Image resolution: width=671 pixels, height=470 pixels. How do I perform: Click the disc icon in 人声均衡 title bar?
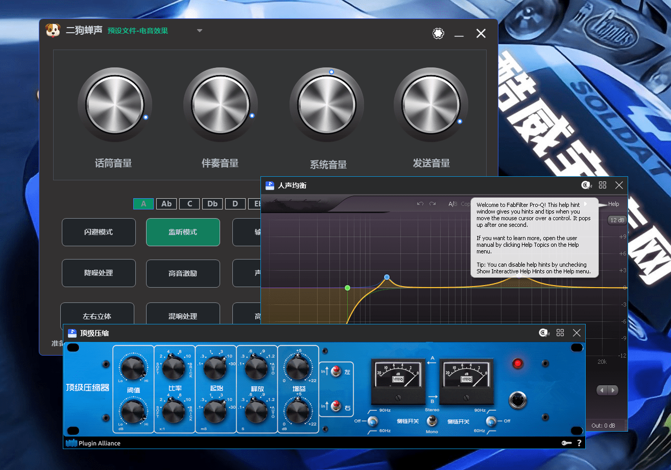587,185
